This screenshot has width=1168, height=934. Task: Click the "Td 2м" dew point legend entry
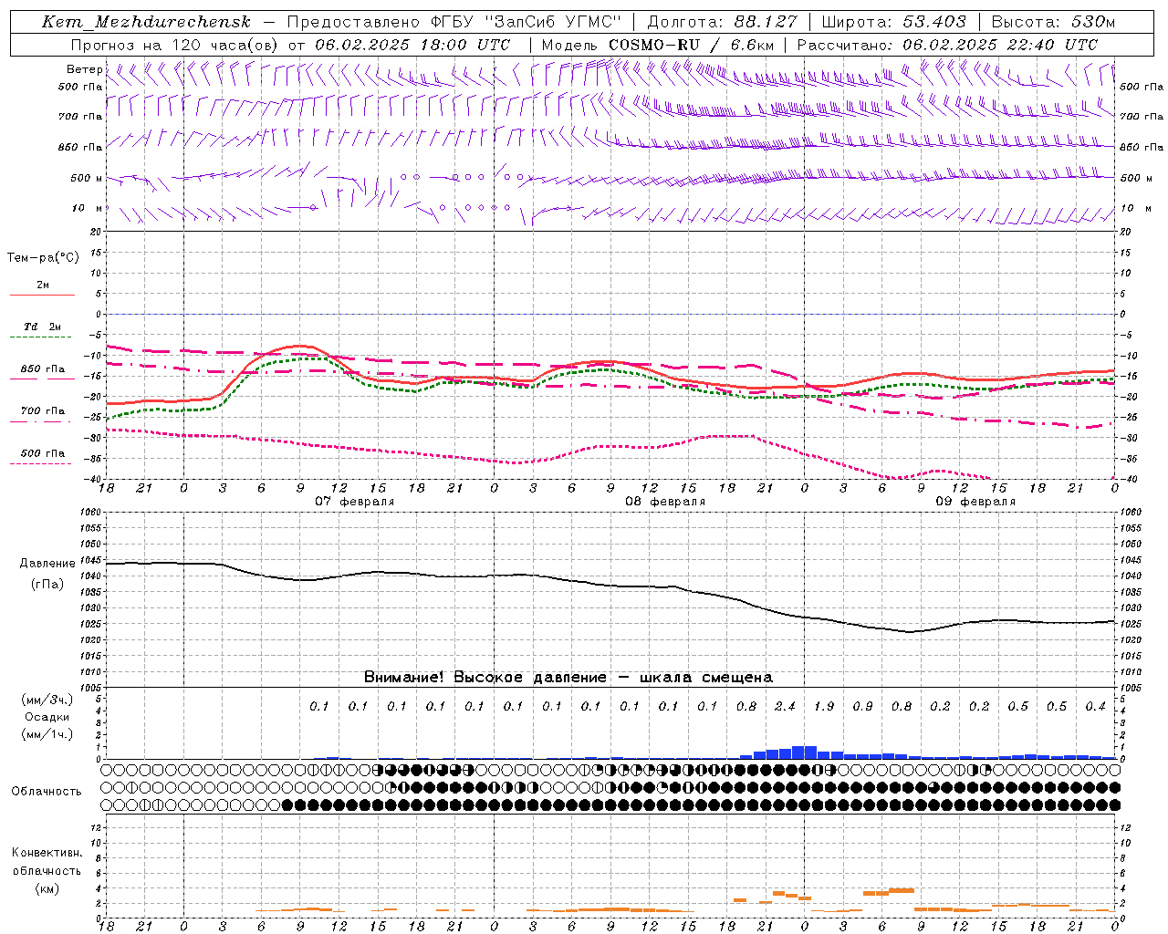pyautogui.click(x=42, y=327)
